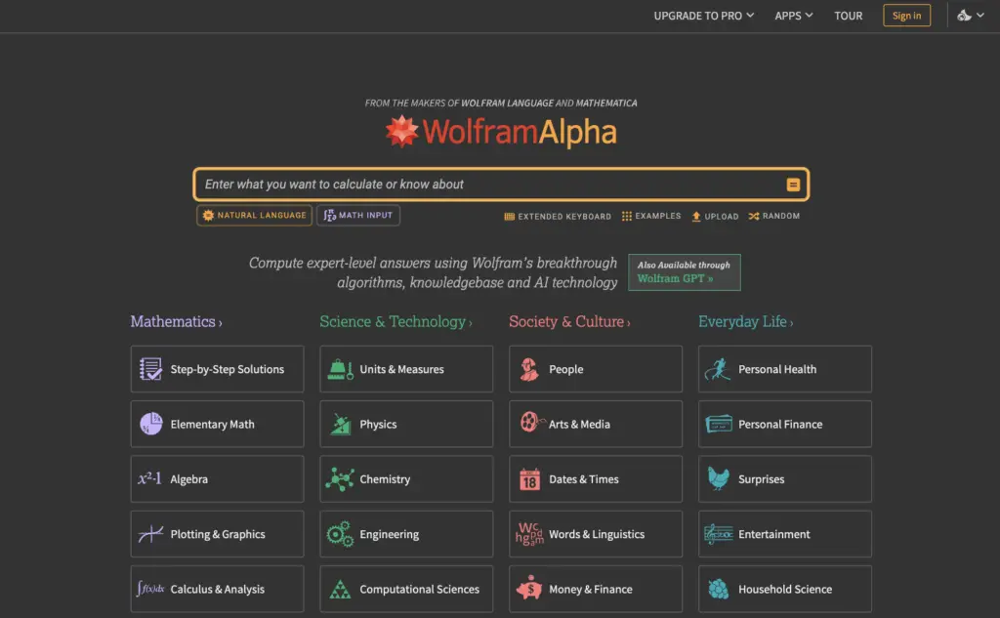Click the Wolfram Language link in tagline
The height and width of the screenshot is (618, 1000).
tap(507, 103)
